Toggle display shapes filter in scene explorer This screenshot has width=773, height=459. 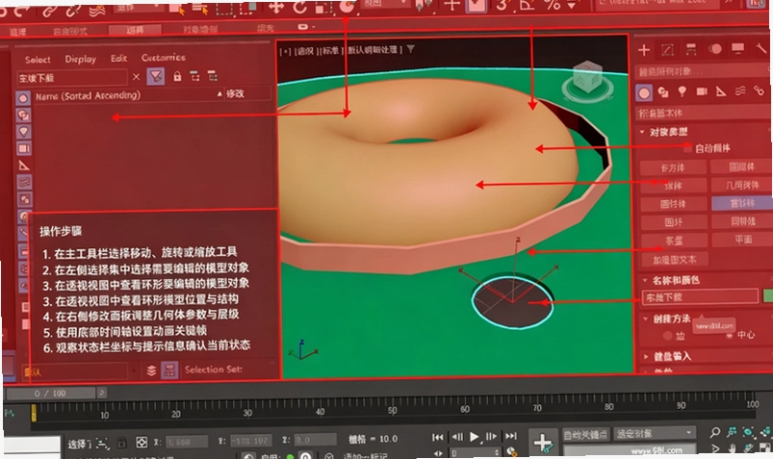(23, 115)
